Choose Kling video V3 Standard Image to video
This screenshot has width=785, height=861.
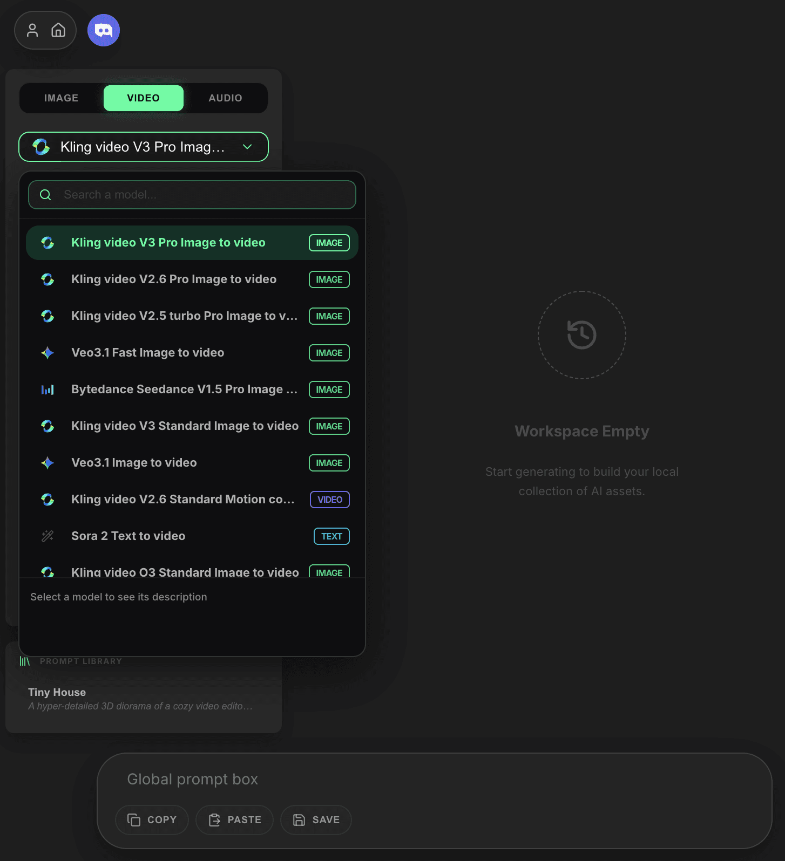point(192,426)
